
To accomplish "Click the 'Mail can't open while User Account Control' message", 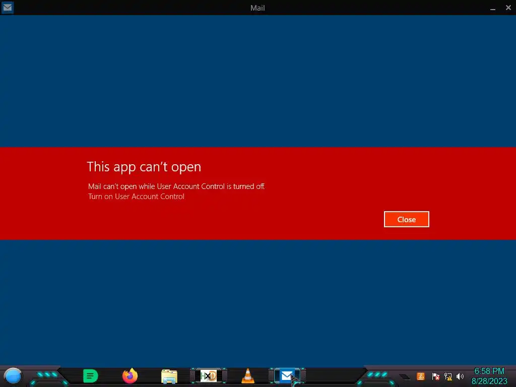I will (176, 186).
